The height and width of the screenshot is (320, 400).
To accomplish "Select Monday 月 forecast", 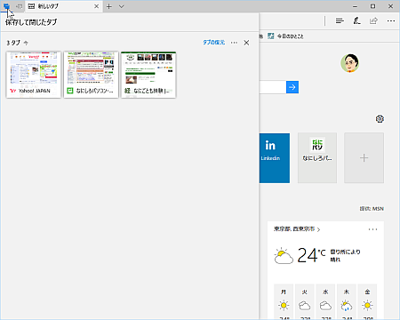I will tap(284, 301).
